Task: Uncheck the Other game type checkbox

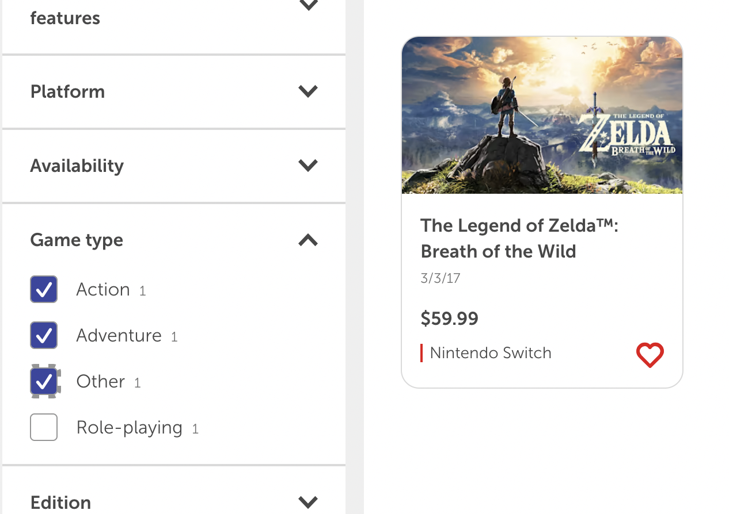Action: tap(44, 381)
